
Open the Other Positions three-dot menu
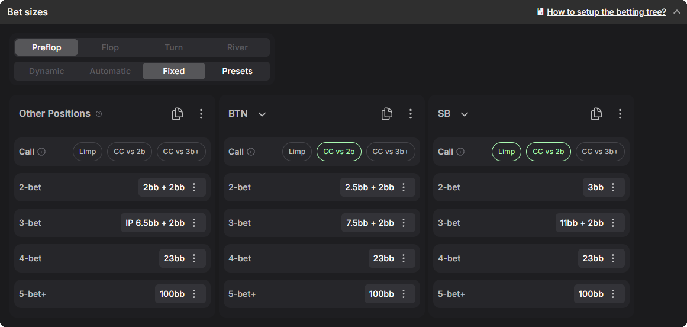pyautogui.click(x=201, y=114)
